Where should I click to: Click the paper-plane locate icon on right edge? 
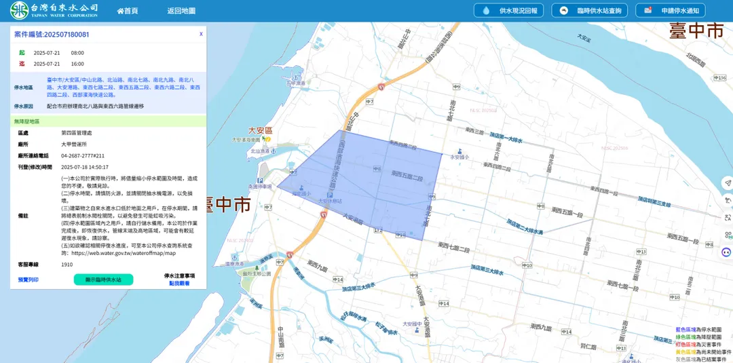727,183
